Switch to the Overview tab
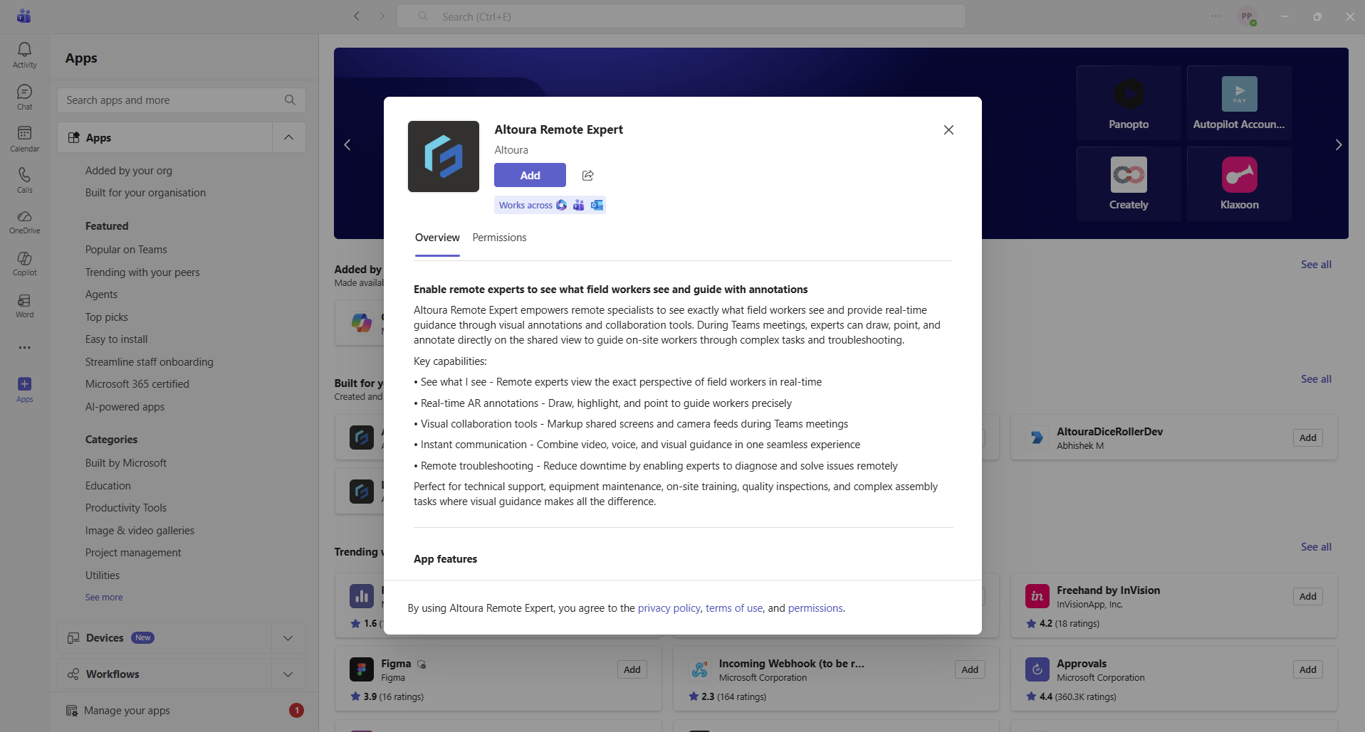Viewport: 1365px width, 732px height. 437,238
